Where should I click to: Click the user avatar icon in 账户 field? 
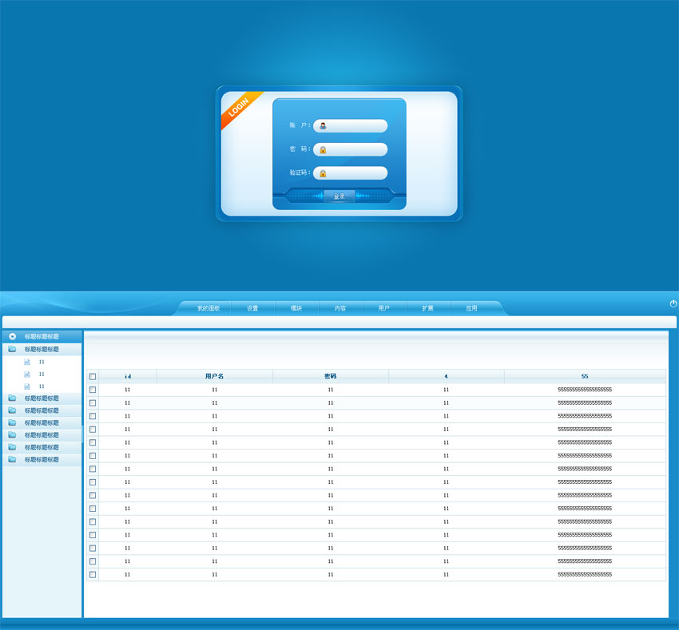click(323, 126)
